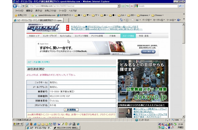This screenshot has height=130, width=198.
Task: Click the red X Stop loading icon
Action: pyautogui.click(x=132, y=6)
